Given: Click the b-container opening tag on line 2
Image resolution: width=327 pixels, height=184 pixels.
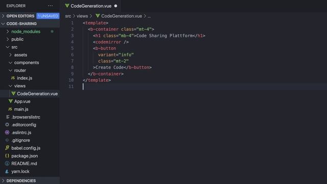Looking at the screenshot, I should pos(121,29).
